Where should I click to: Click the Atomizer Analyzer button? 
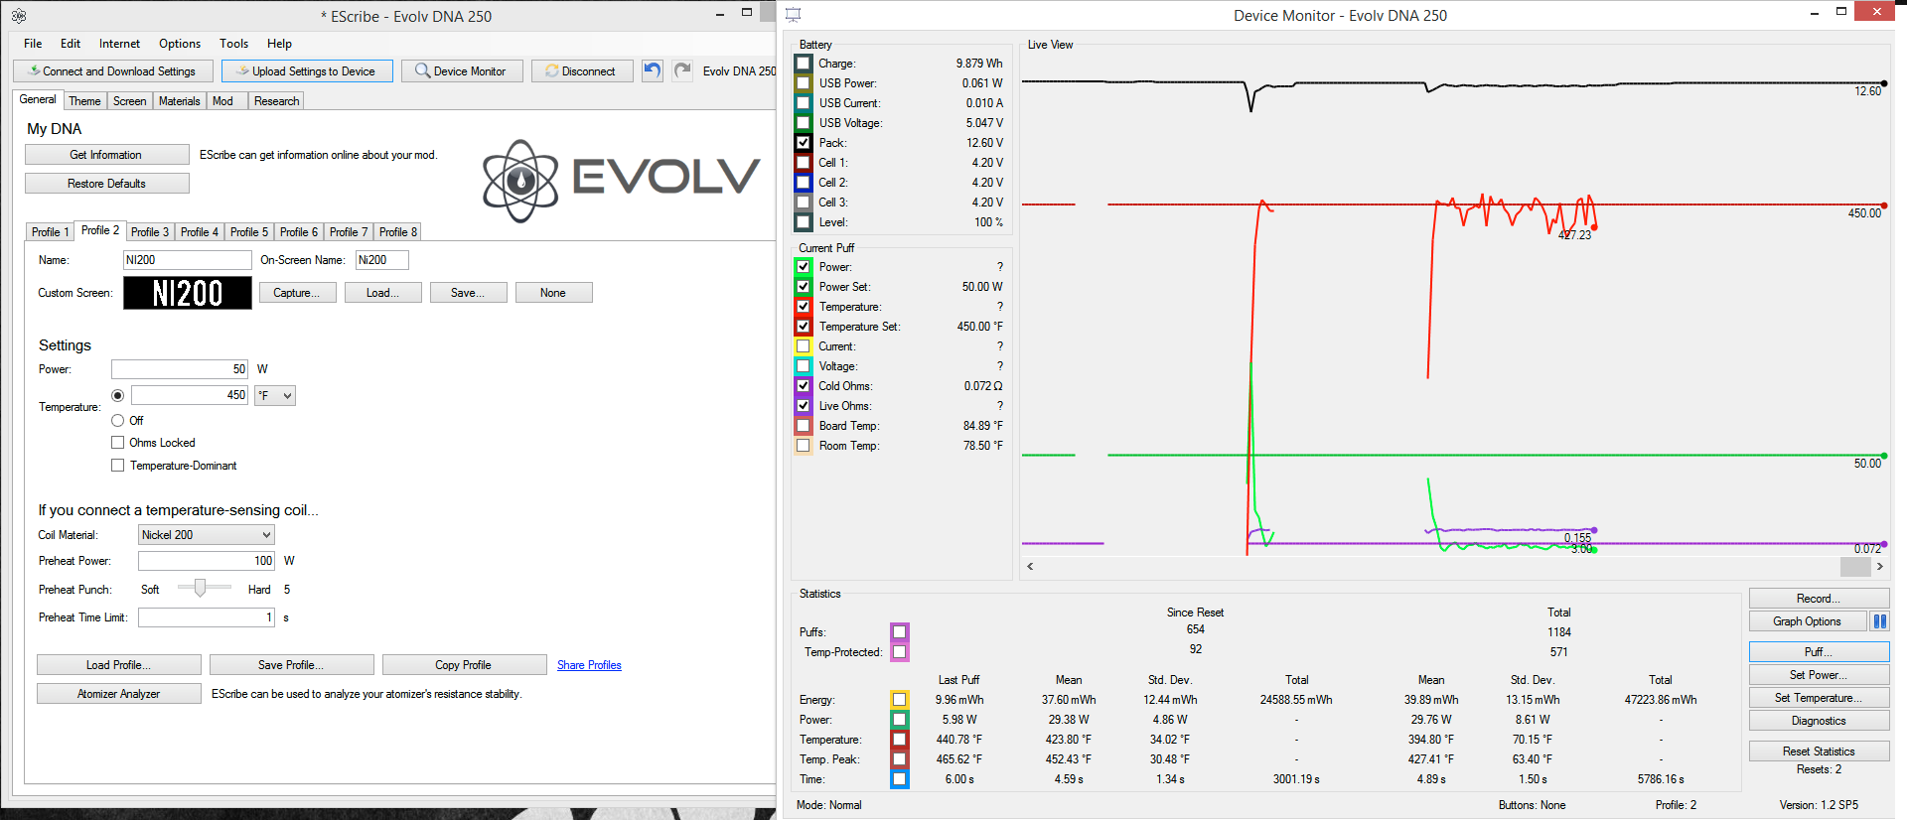click(x=118, y=694)
